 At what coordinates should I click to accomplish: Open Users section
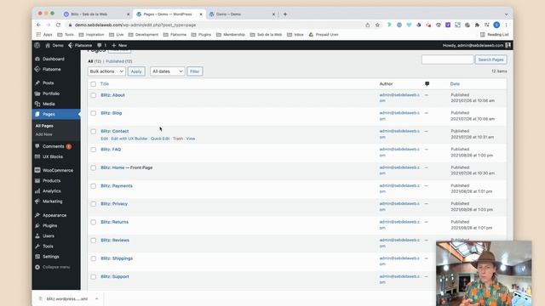pyautogui.click(x=49, y=236)
